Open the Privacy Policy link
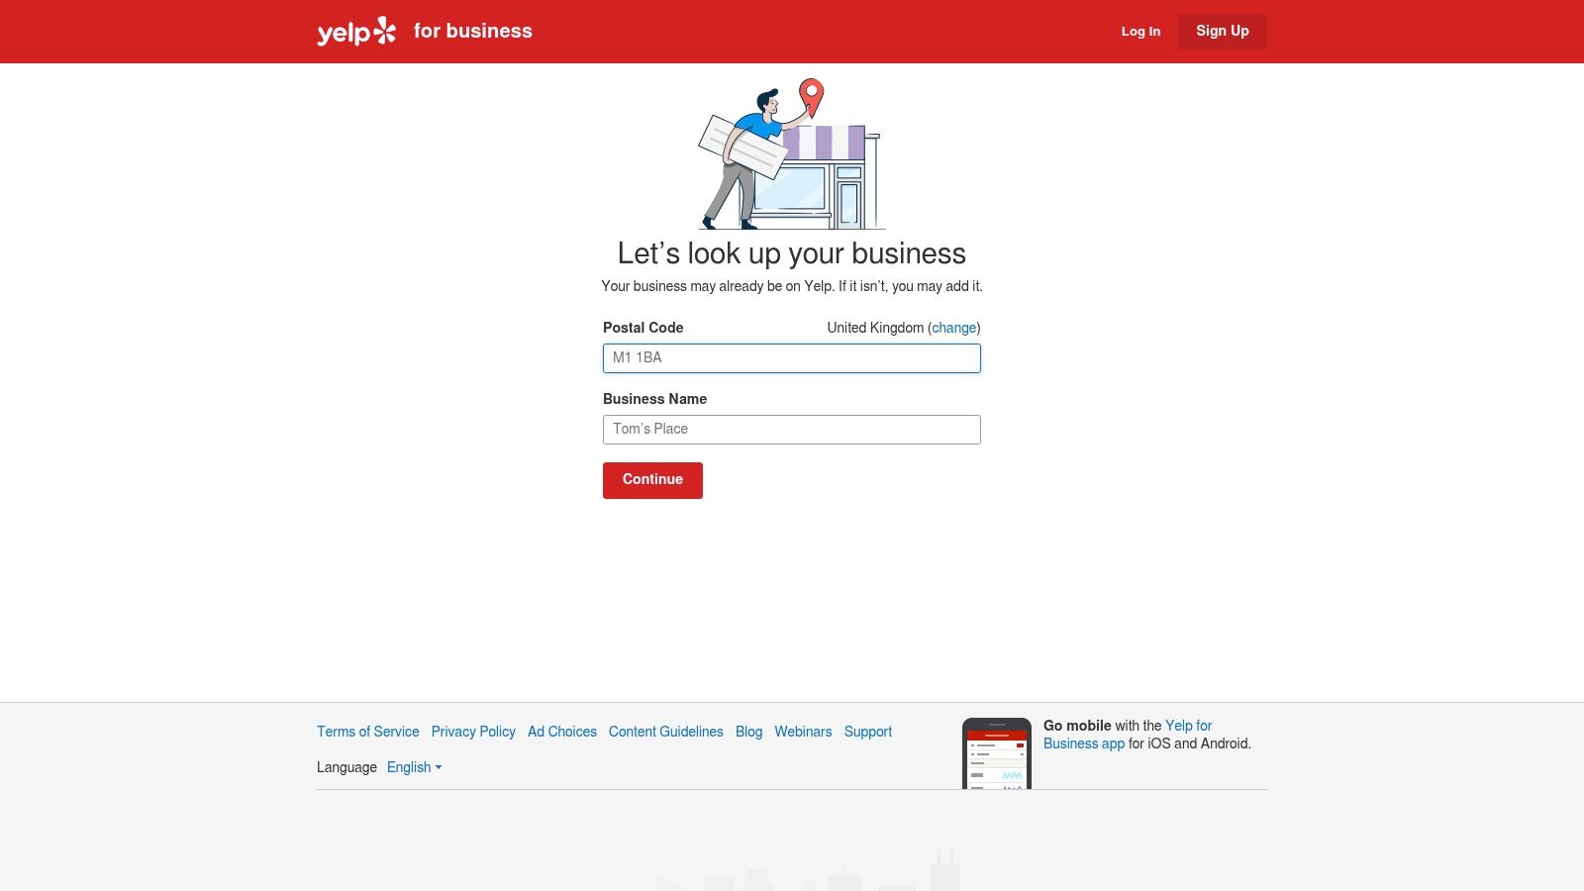This screenshot has width=1584, height=891. pyautogui.click(x=473, y=732)
